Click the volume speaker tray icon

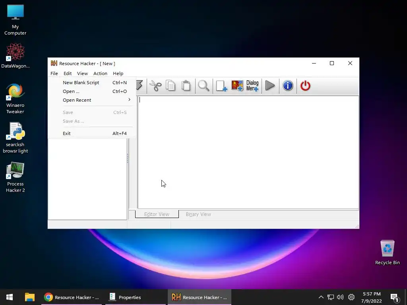[x=340, y=297]
